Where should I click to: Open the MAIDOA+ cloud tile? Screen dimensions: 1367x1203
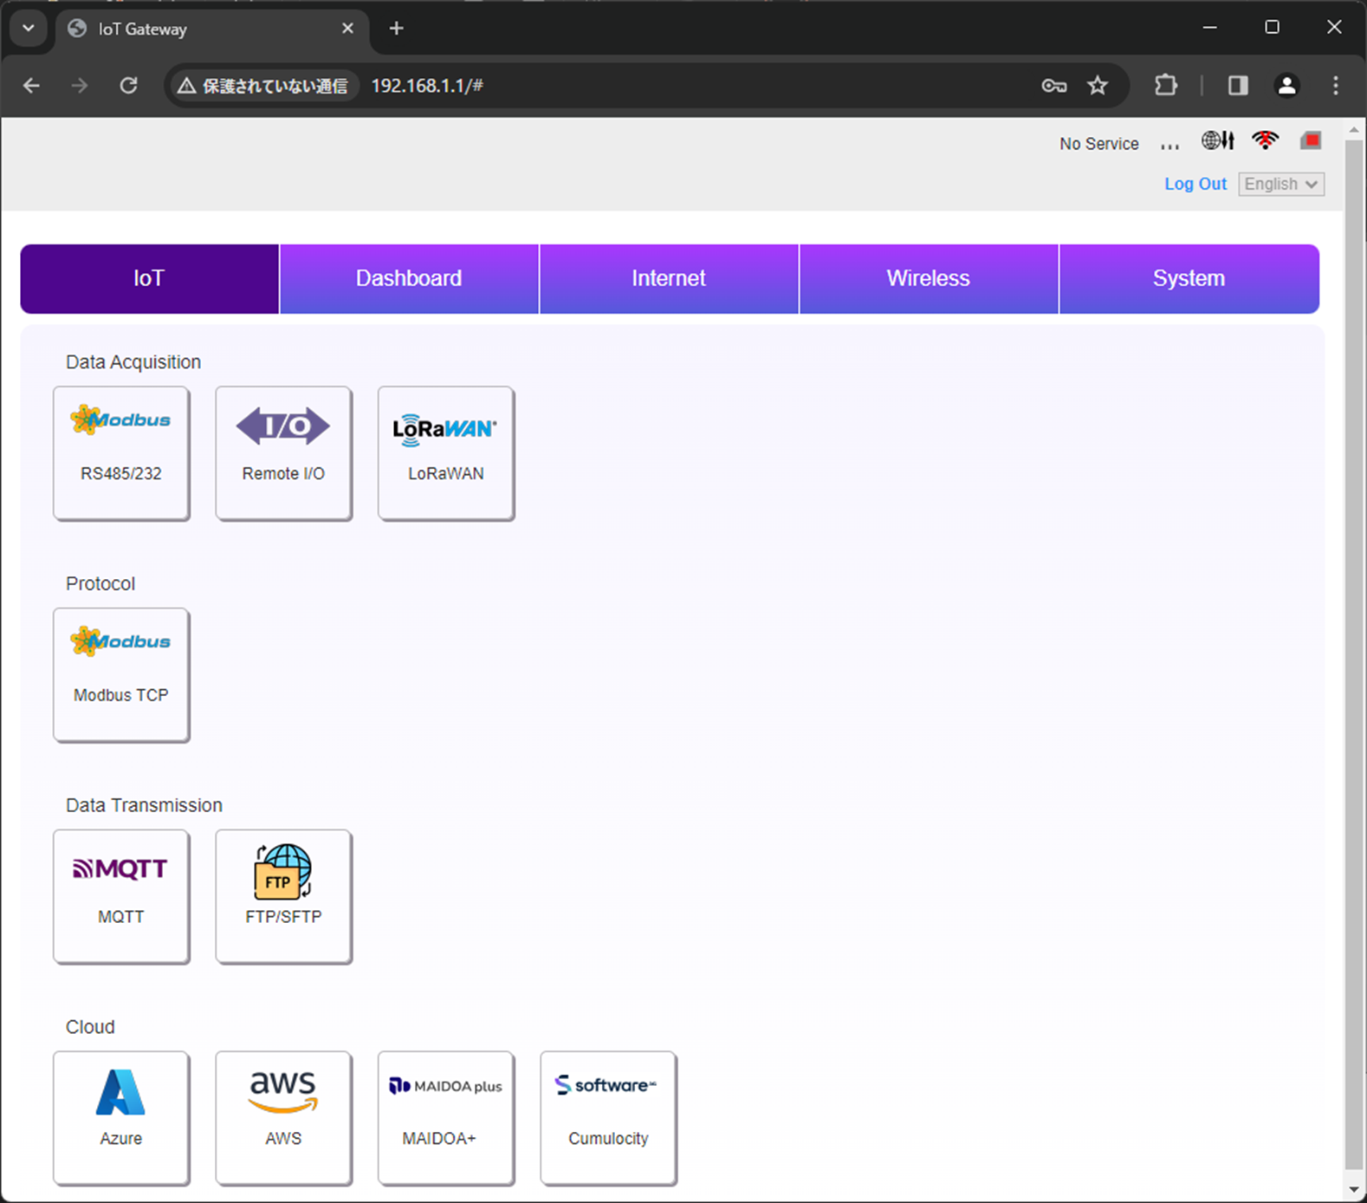coord(445,1117)
